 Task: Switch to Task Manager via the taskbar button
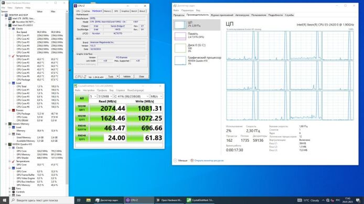tap(108, 200)
